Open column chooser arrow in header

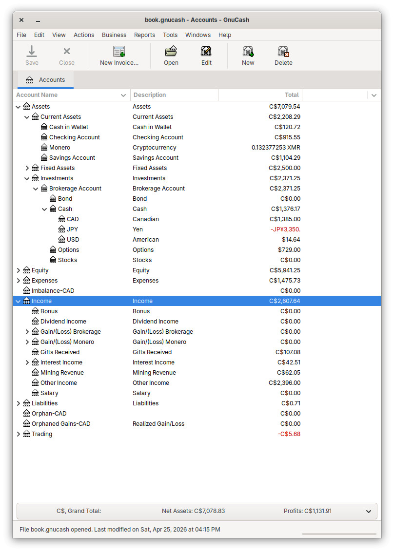tap(374, 95)
